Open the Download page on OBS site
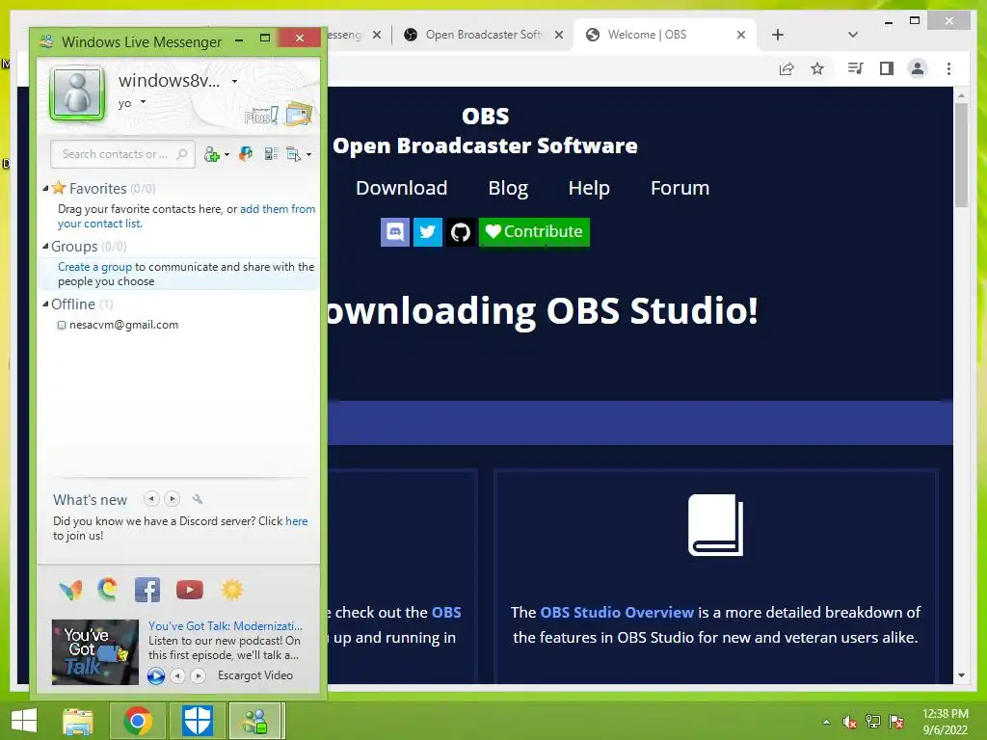 pos(402,188)
